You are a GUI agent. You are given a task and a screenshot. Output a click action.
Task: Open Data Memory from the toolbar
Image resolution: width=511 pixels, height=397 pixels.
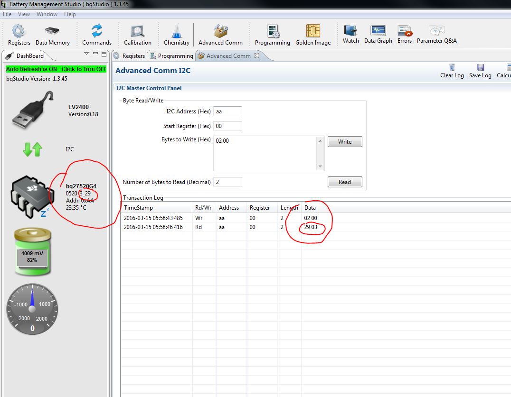[52, 35]
